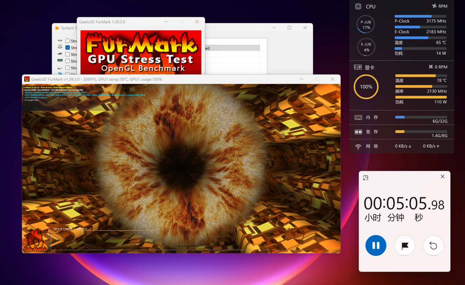Click the cache chip stress icon, third in the list
This screenshot has height=285, width=465.
(60, 54)
